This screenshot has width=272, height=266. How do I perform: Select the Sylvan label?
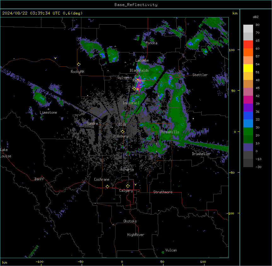(x=123, y=77)
